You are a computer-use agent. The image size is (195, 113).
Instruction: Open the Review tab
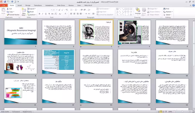pos(71,6)
